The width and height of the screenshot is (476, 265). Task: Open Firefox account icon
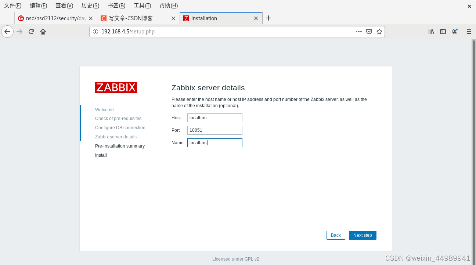[455, 32]
